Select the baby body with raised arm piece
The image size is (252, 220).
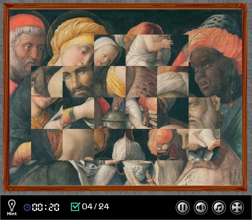pyautogui.click(x=141, y=50)
